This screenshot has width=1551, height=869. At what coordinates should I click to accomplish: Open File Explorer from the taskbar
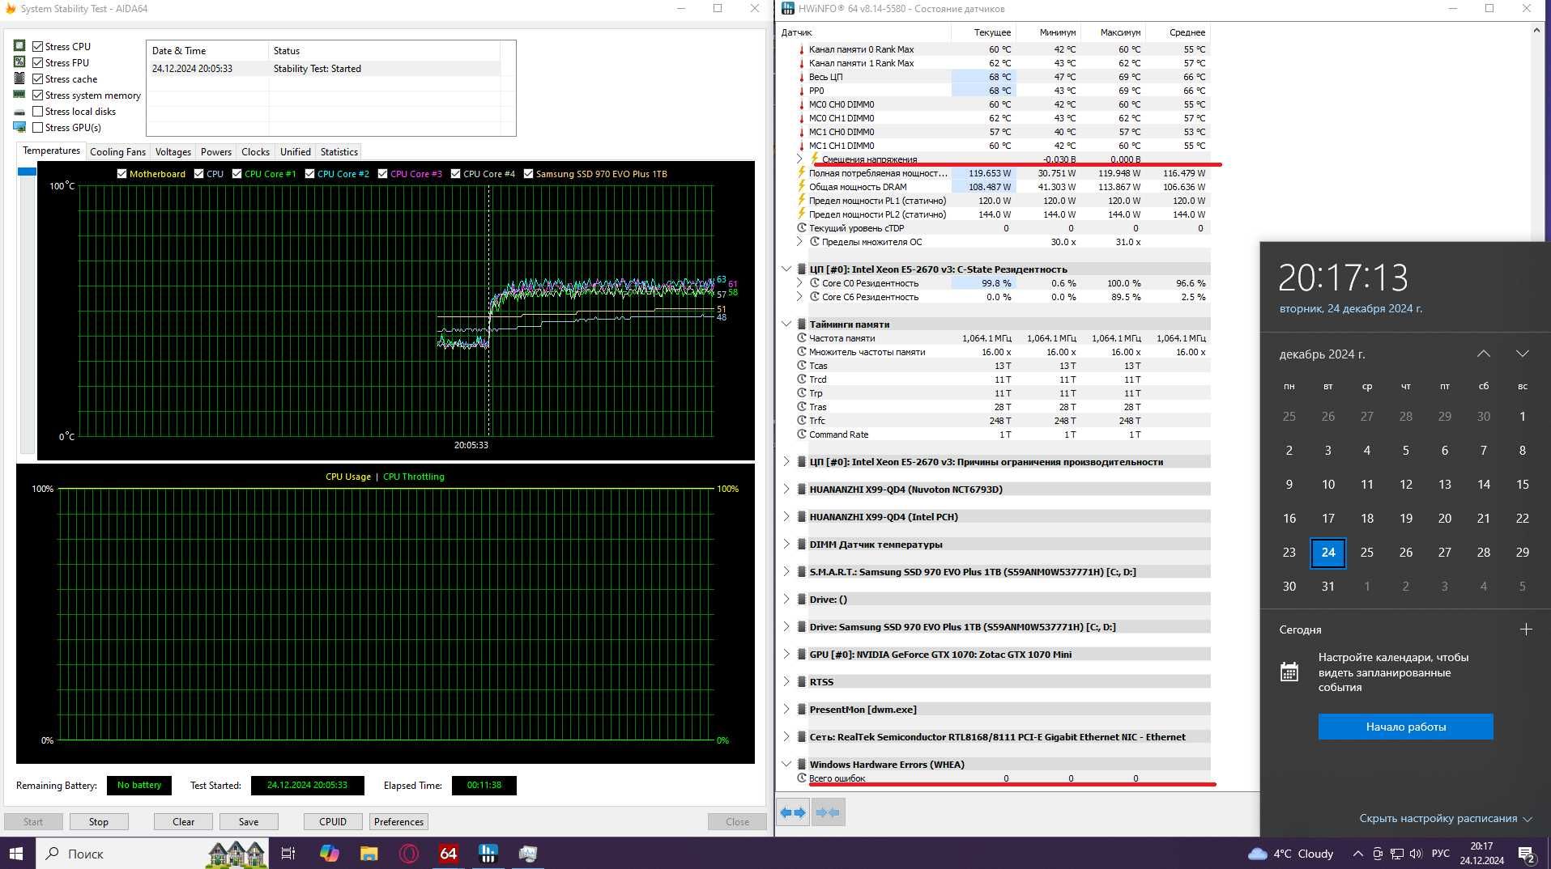pyautogui.click(x=369, y=854)
